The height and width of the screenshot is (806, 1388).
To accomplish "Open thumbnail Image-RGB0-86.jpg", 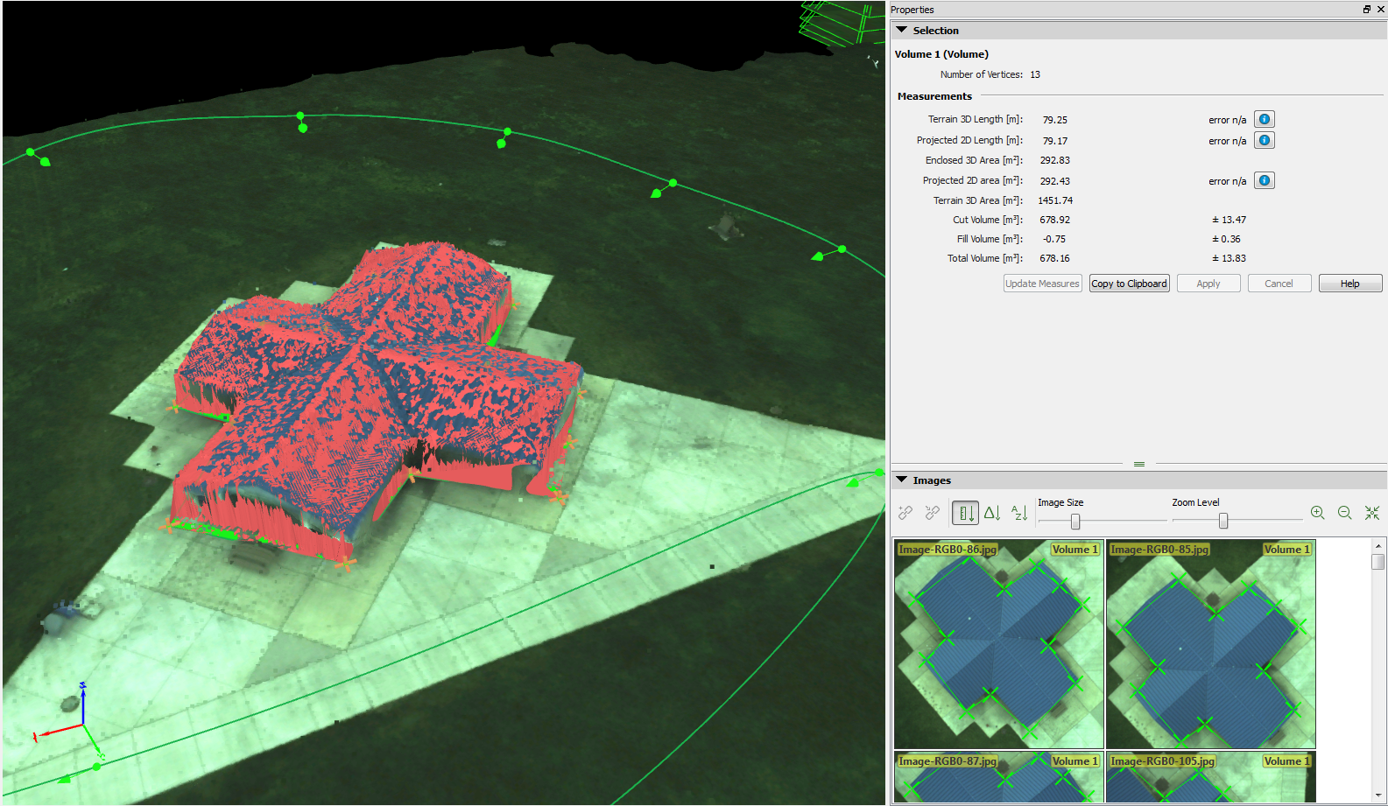I will (998, 644).
